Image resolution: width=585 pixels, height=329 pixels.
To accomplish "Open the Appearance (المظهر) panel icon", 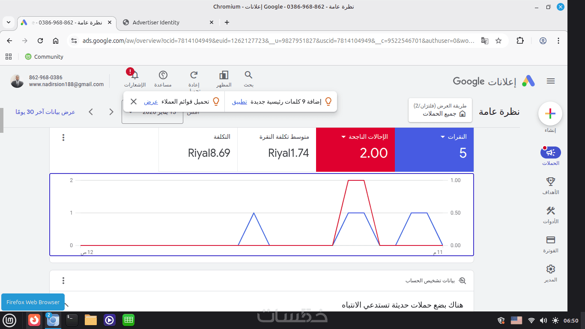I will click(x=224, y=75).
